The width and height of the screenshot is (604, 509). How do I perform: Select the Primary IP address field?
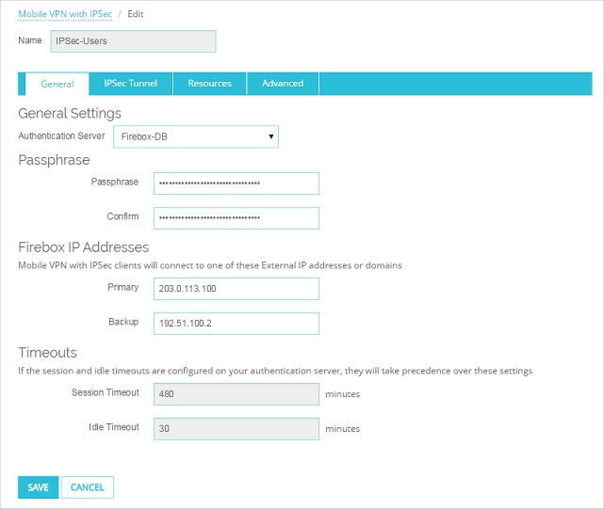[237, 289]
